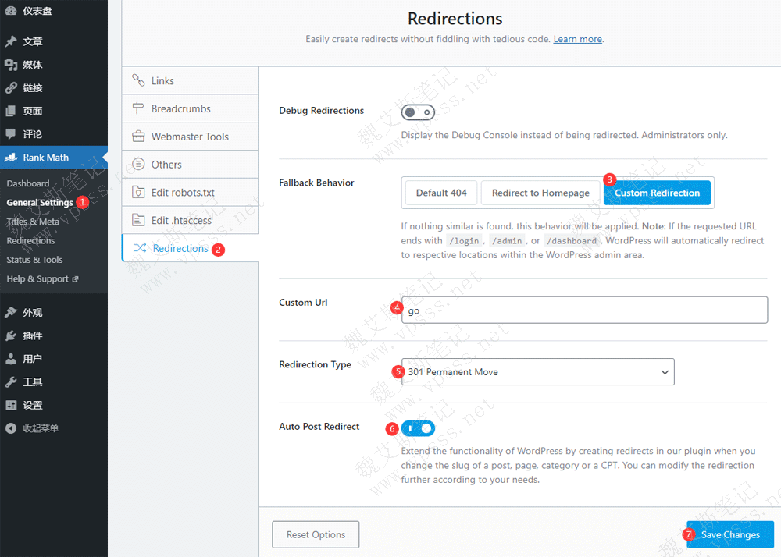The height and width of the screenshot is (557, 781).
Task: Click the Webmaster Tools briefcase icon
Action: [x=138, y=137]
